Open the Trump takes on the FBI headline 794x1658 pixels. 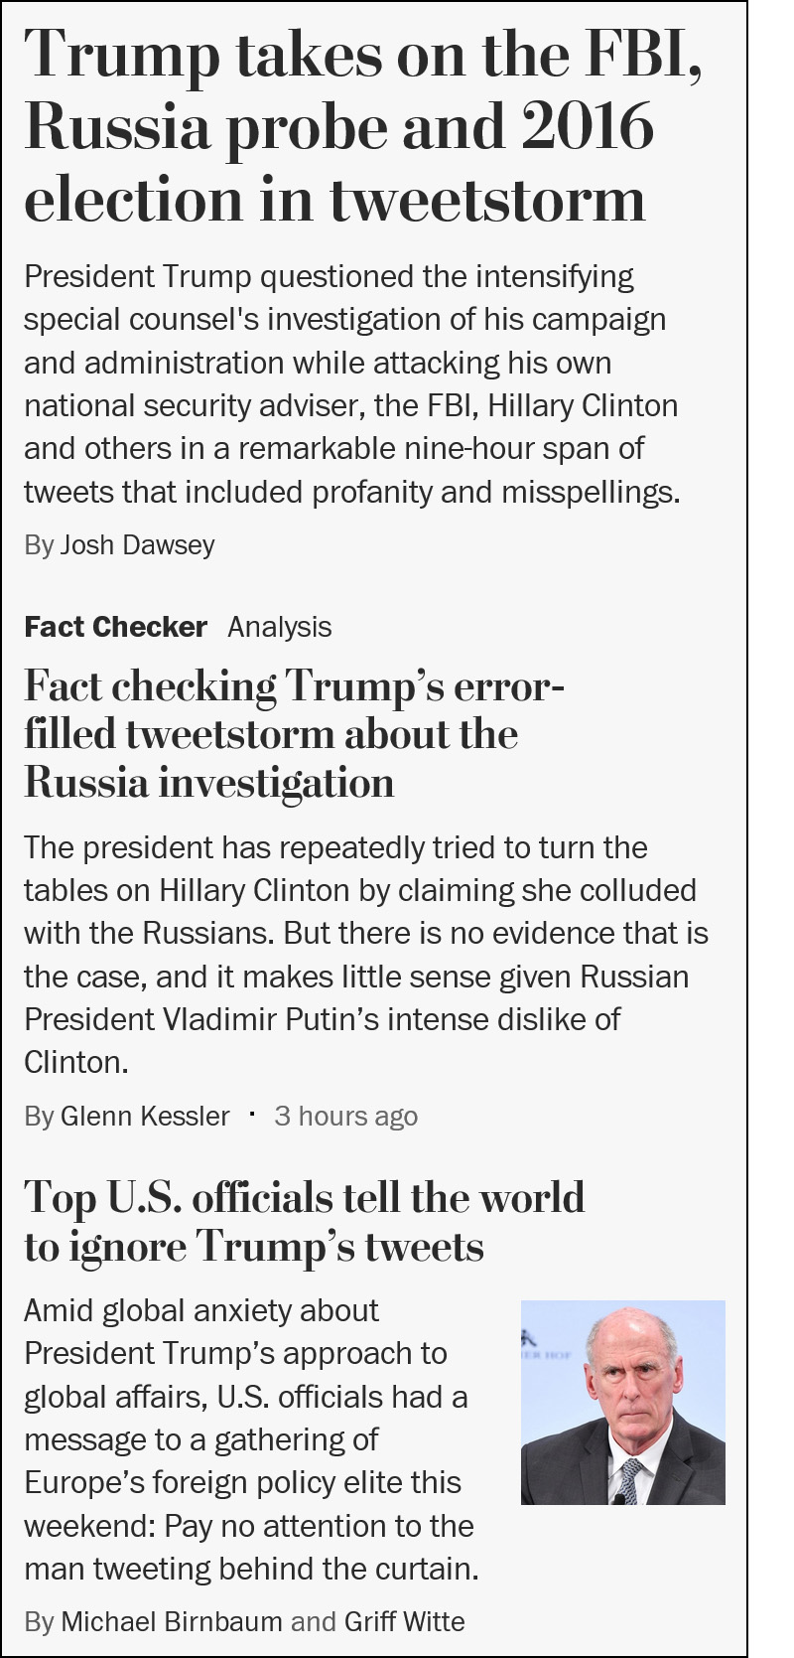pos(363,127)
